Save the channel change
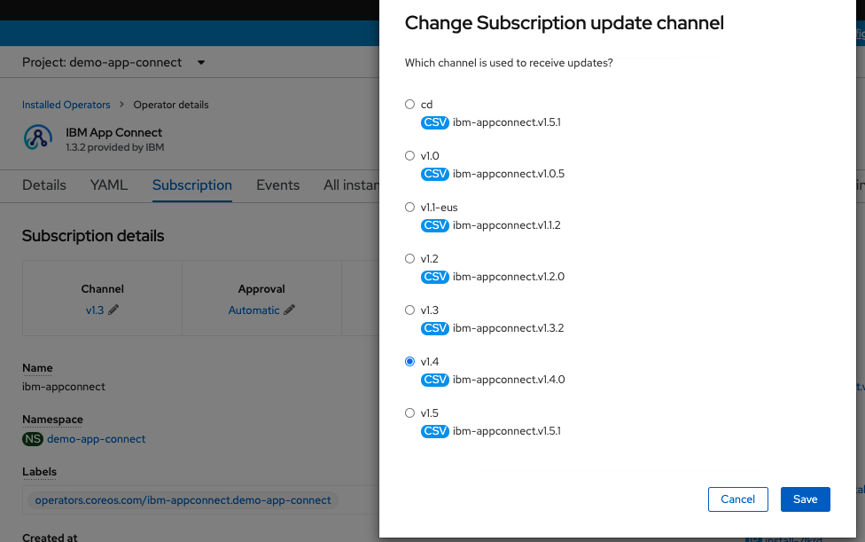This screenshot has height=542, width=865. point(805,499)
